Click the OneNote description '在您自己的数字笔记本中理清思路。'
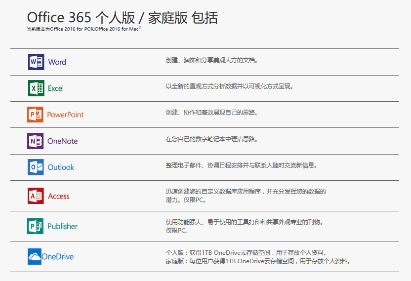The image size is (411, 281). (212, 139)
